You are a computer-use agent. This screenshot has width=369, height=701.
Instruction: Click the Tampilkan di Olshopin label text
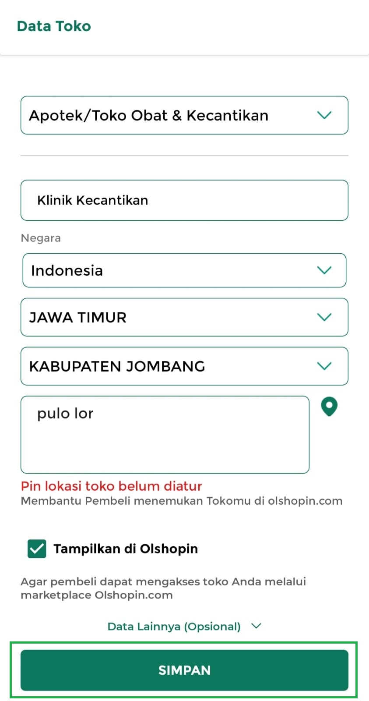pos(126,549)
